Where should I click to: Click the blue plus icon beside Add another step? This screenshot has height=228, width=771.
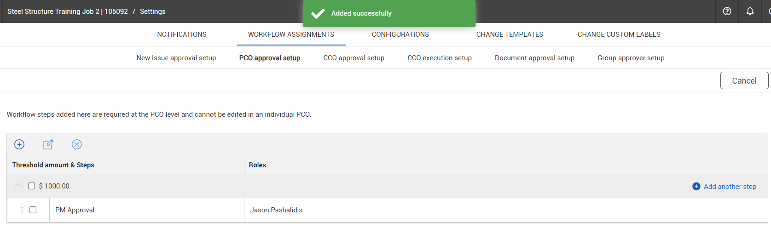tap(696, 186)
